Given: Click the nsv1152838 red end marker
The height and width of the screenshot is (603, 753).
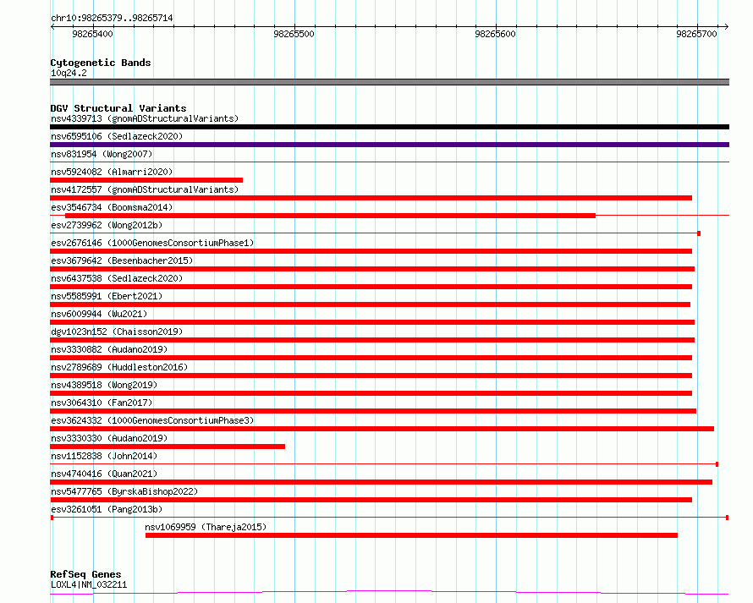Looking at the screenshot, I should (x=717, y=464).
